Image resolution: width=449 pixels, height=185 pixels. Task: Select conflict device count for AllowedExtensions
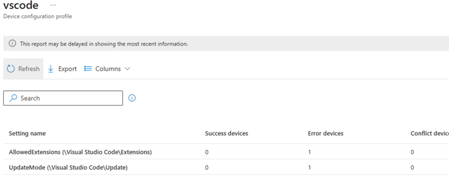(412, 152)
